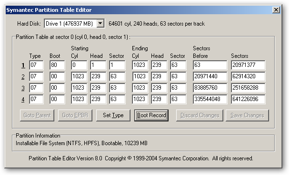Image resolution: width=289 pixels, height=175 pixels.
Task: Edit Ending Cyl field of partition 1
Action: point(140,65)
